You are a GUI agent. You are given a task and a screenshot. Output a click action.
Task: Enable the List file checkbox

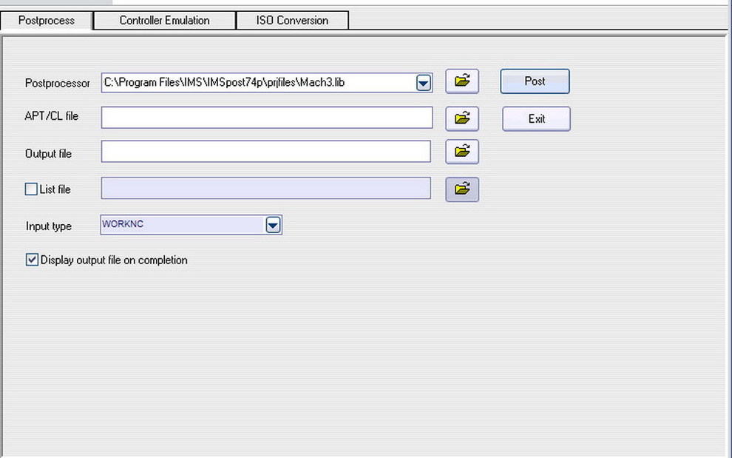31,189
